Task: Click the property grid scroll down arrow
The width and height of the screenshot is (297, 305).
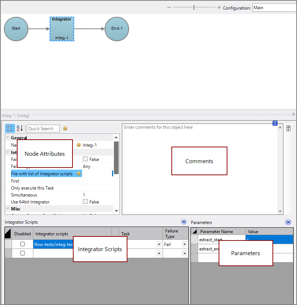Action: click(x=116, y=211)
